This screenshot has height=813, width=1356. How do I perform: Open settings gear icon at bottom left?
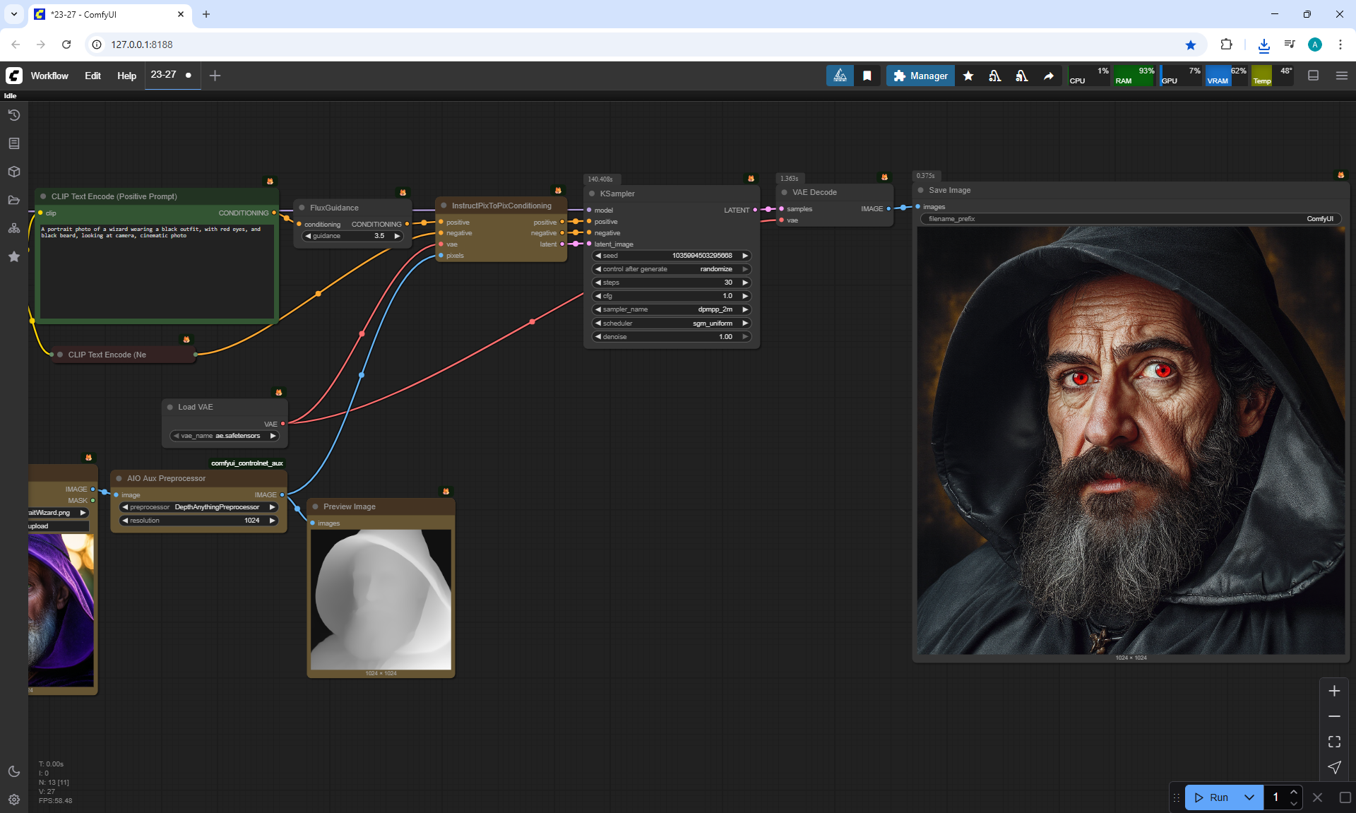pyautogui.click(x=14, y=800)
